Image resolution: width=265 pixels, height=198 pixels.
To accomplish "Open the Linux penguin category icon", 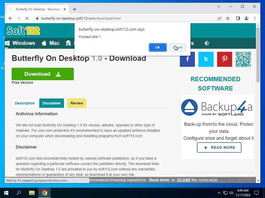I will [68, 43].
